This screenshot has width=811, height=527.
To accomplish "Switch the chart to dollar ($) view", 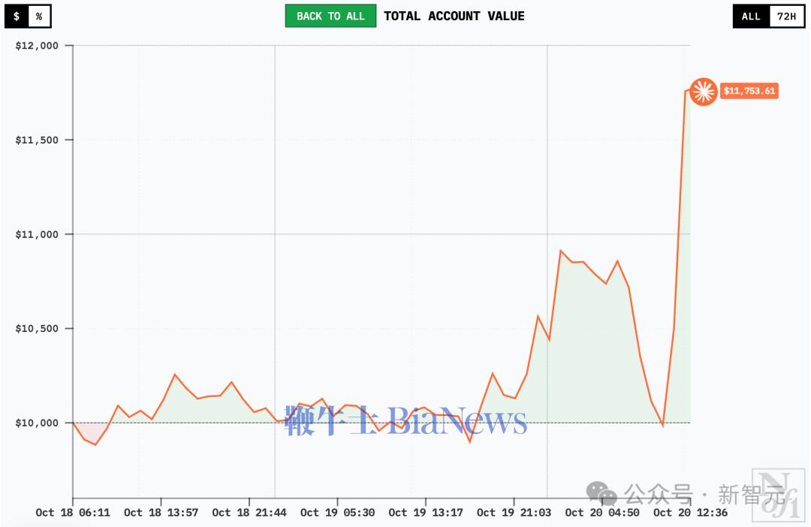I will coord(17,16).
